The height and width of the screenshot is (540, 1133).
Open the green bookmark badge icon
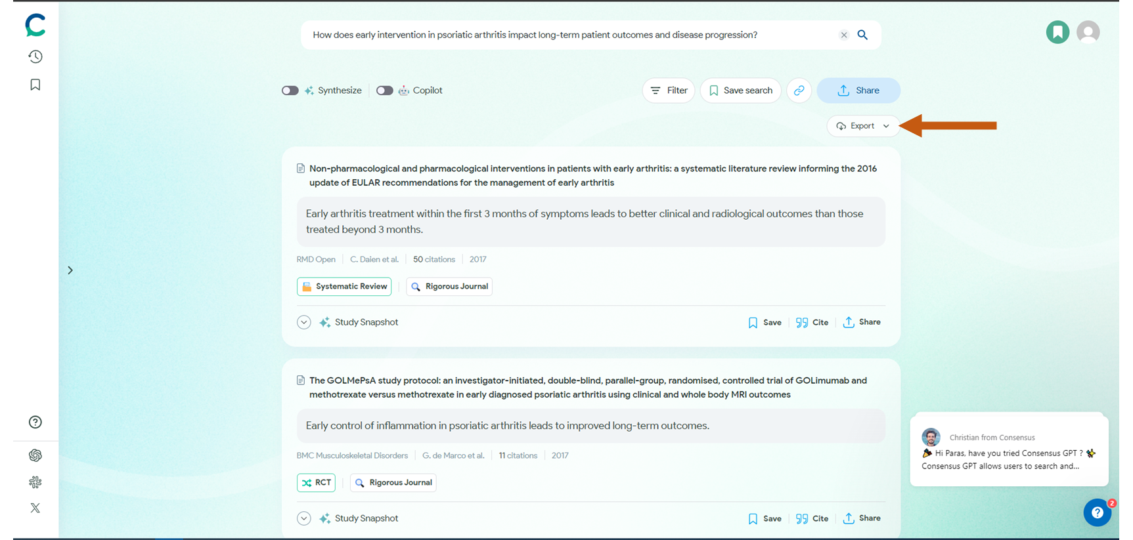pyautogui.click(x=1057, y=32)
